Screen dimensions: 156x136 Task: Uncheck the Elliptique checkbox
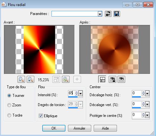(x=41, y=116)
